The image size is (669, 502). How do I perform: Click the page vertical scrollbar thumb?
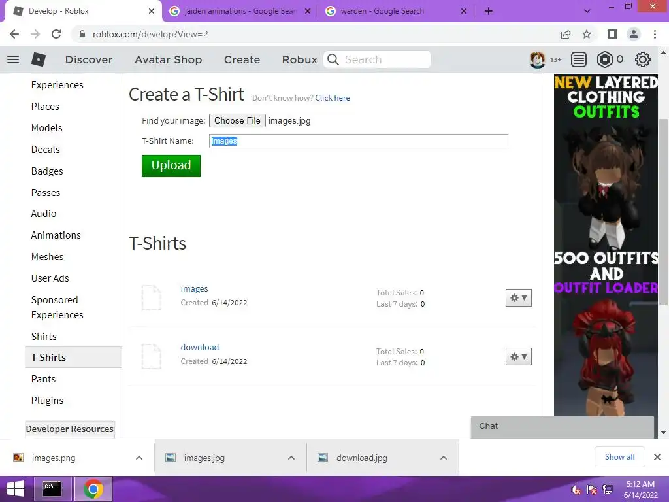pyautogui.click(x=663, y=211)
